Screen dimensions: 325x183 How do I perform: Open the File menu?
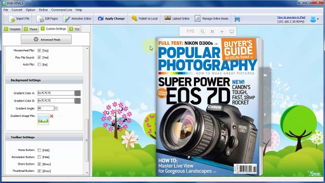tap(6, 10)
